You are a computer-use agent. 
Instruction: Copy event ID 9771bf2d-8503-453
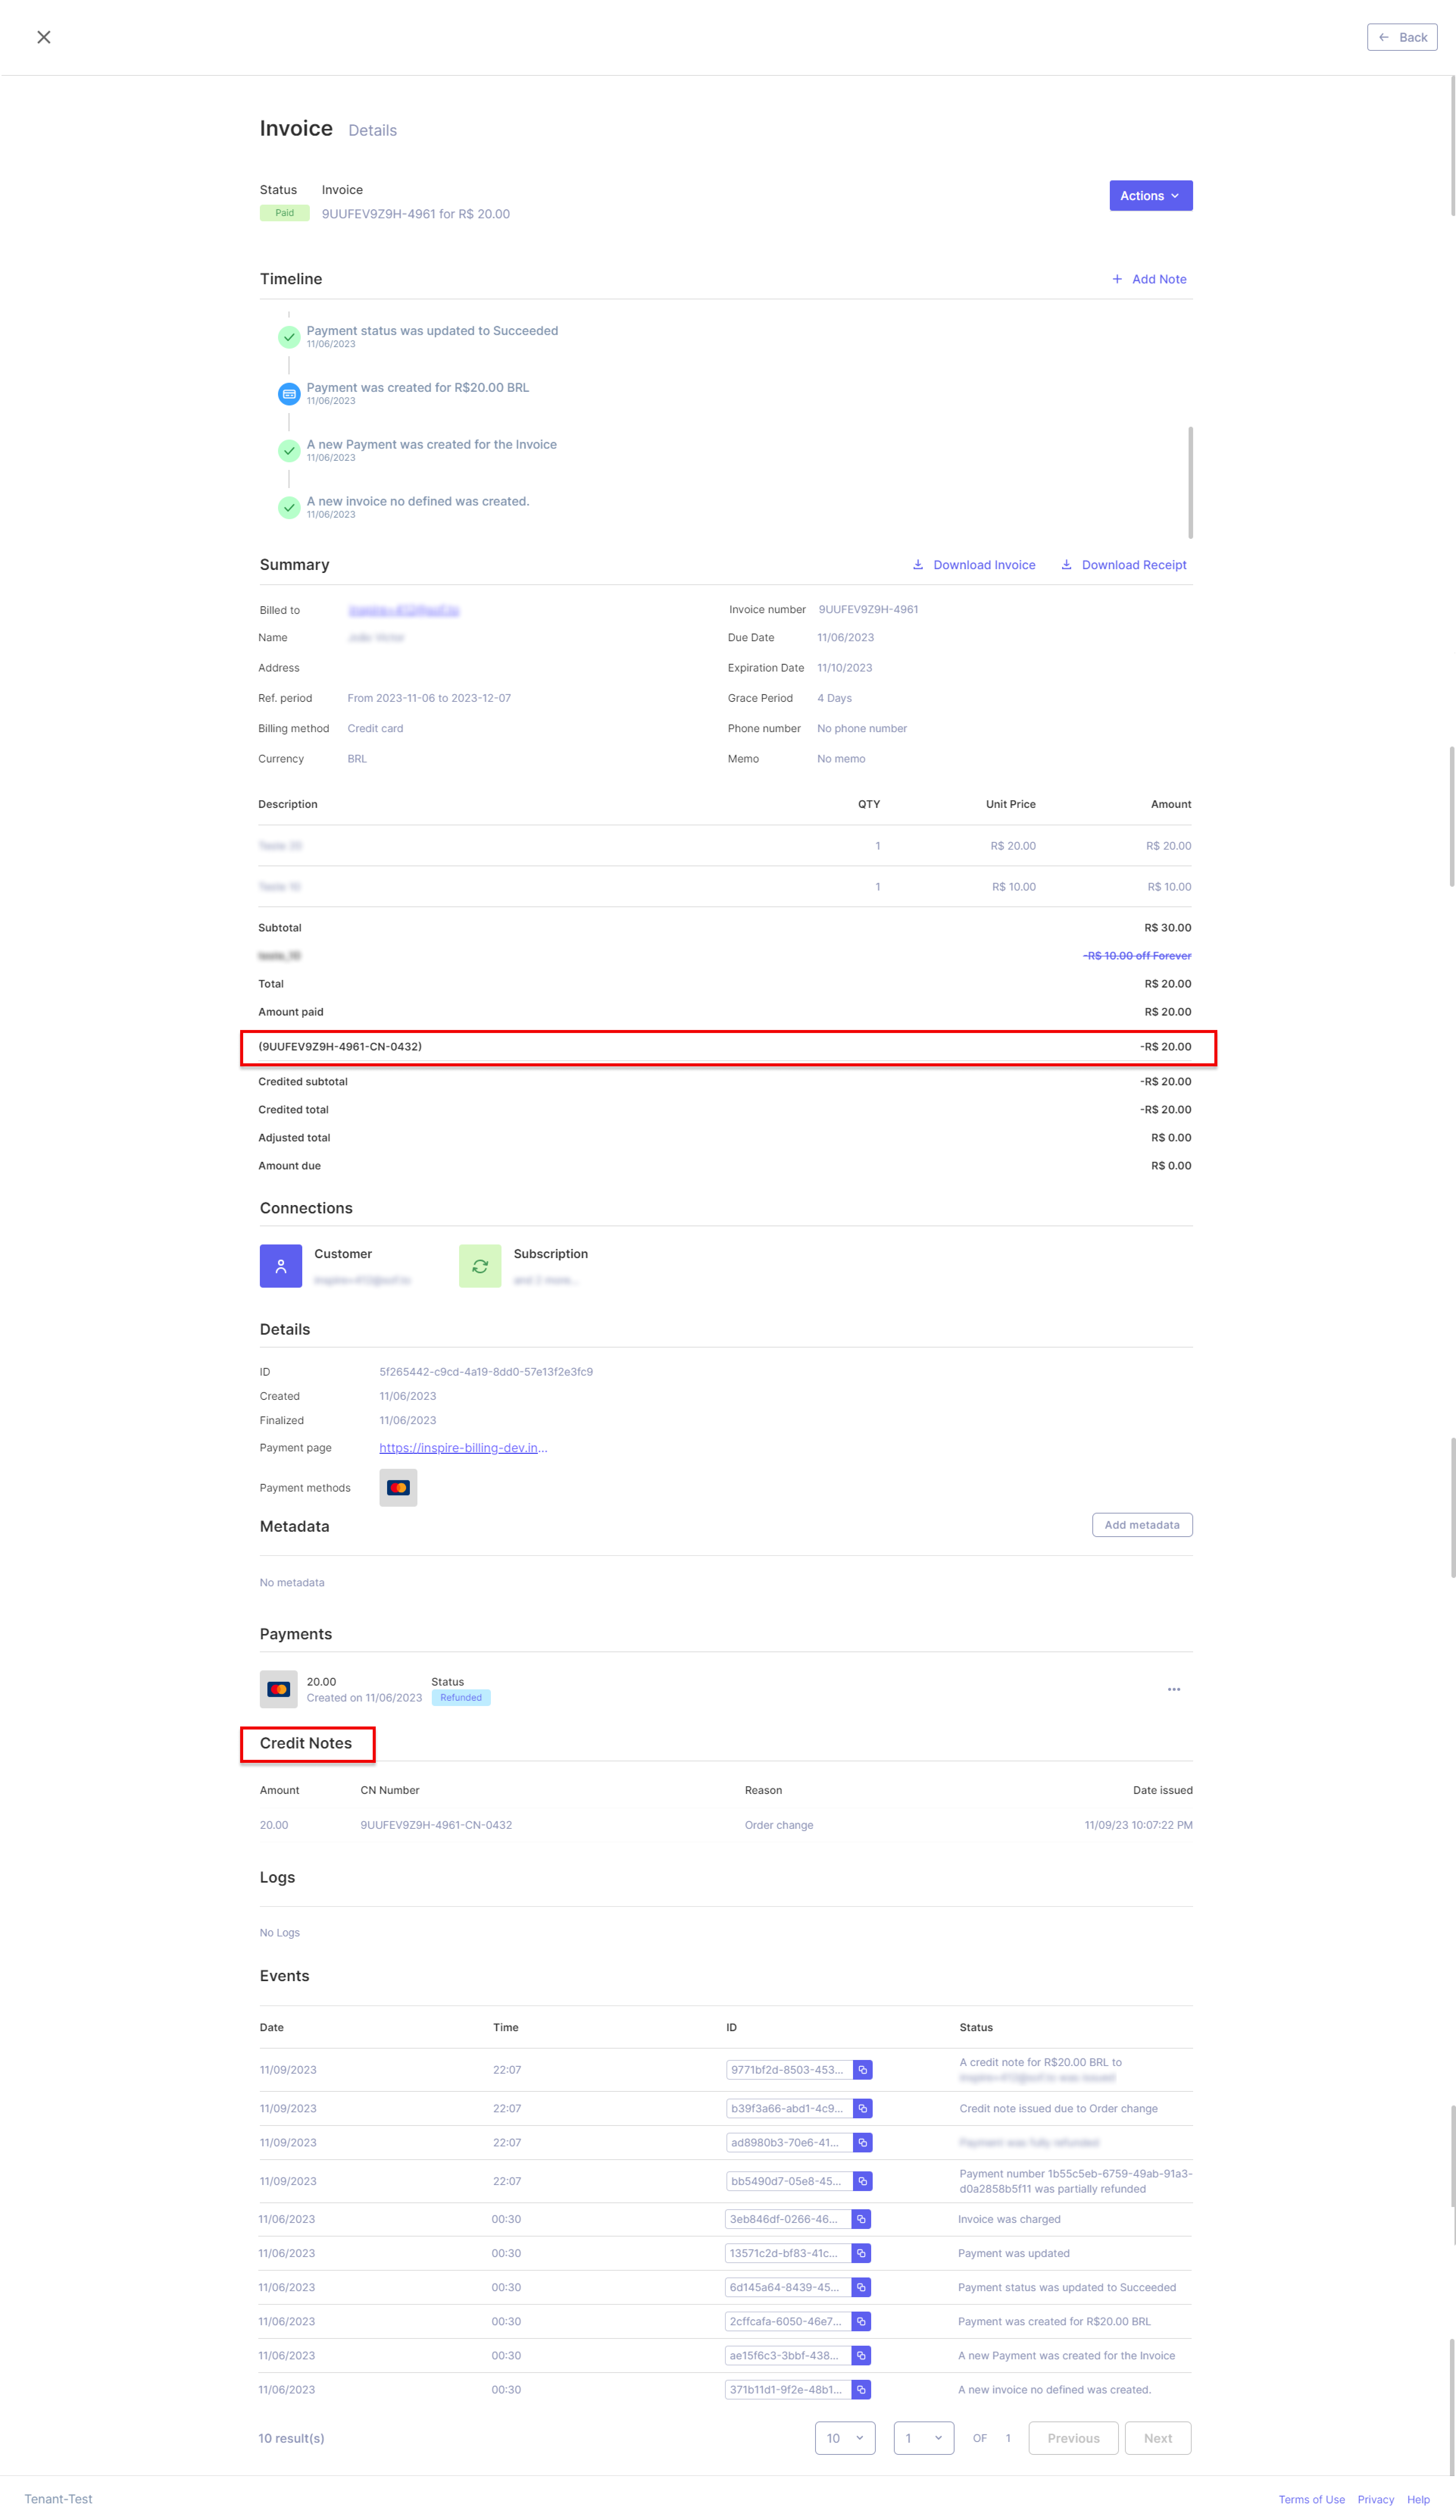point(862,2070)
